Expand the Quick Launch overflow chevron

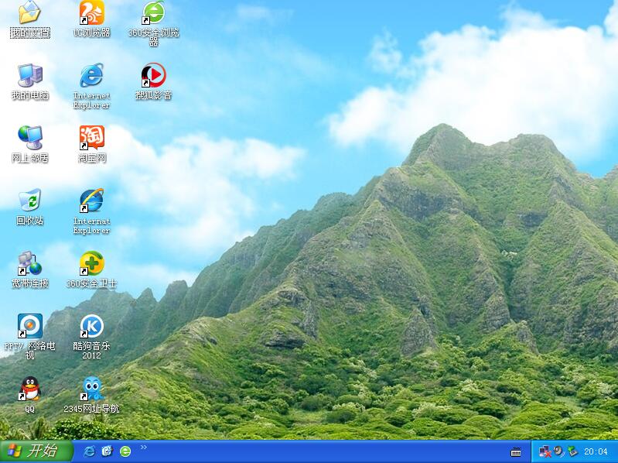143,448
